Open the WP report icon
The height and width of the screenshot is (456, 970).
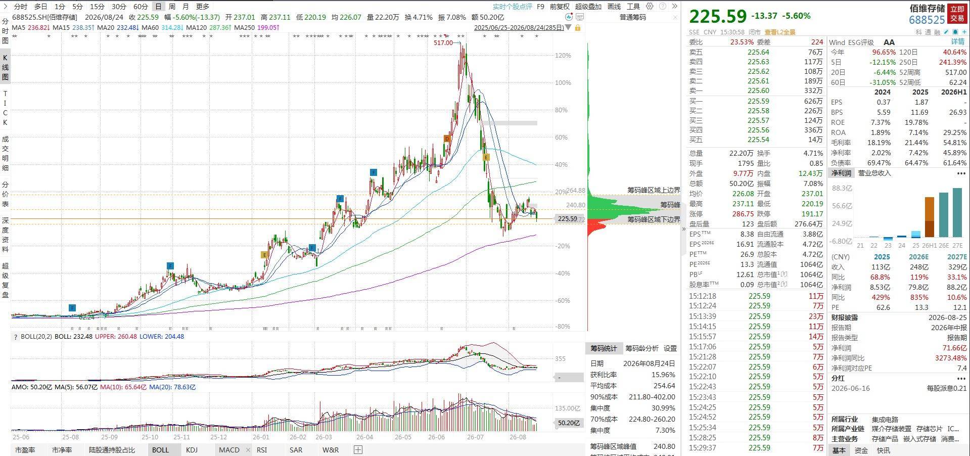tap(580, 17)
